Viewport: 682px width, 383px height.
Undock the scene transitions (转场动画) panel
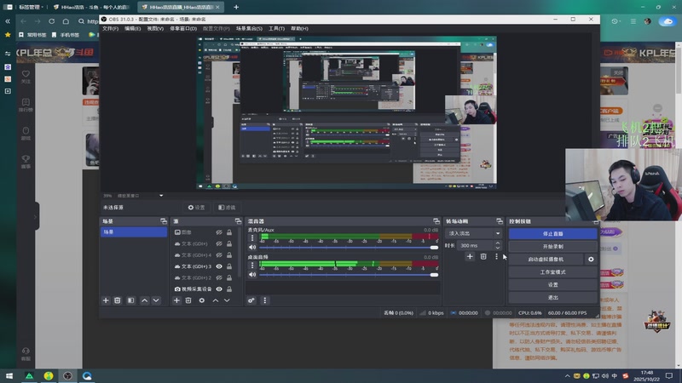[500, 221]
